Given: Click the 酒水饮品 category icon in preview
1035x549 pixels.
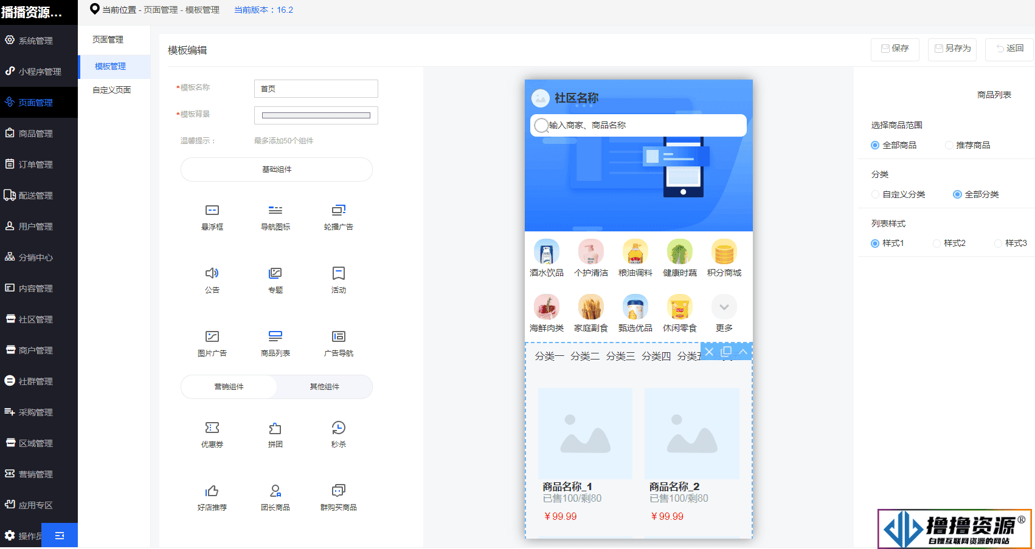Looking at the screenshot, I should tap(547, 251).
